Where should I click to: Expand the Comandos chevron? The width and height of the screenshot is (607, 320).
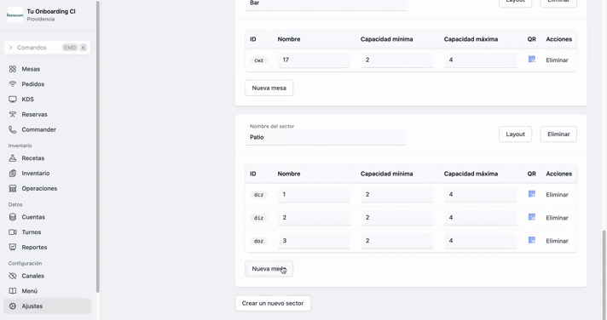tap(10, 48)
